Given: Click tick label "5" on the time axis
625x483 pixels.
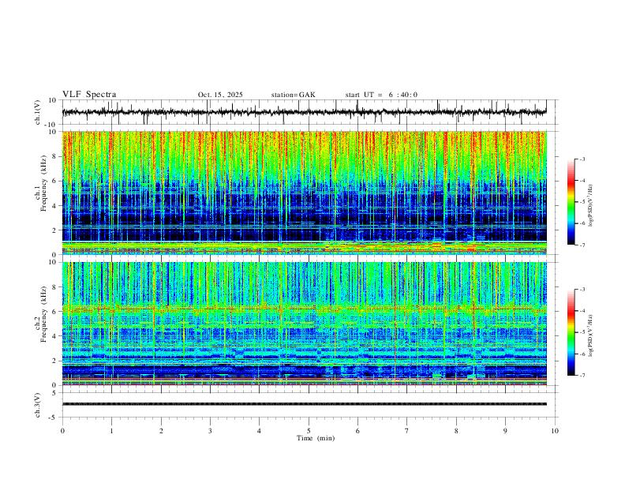Looking at the screenshot, I should tap(309, 431).
